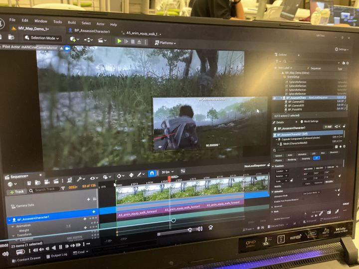Open the Build menu

point(72,22)
